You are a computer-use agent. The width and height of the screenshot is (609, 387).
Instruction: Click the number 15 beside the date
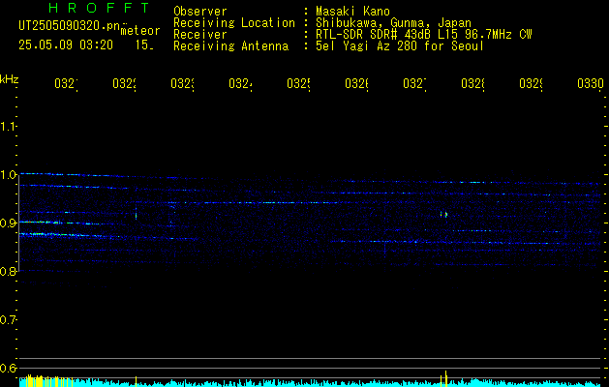[x=144, y=45]
